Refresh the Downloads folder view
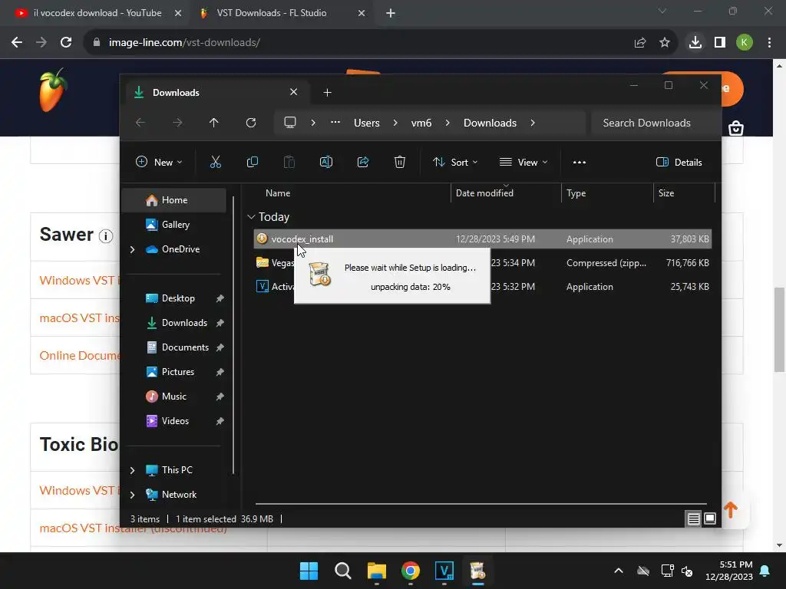The width and height of the screenshot is (786, 589). tap(251, 123)
